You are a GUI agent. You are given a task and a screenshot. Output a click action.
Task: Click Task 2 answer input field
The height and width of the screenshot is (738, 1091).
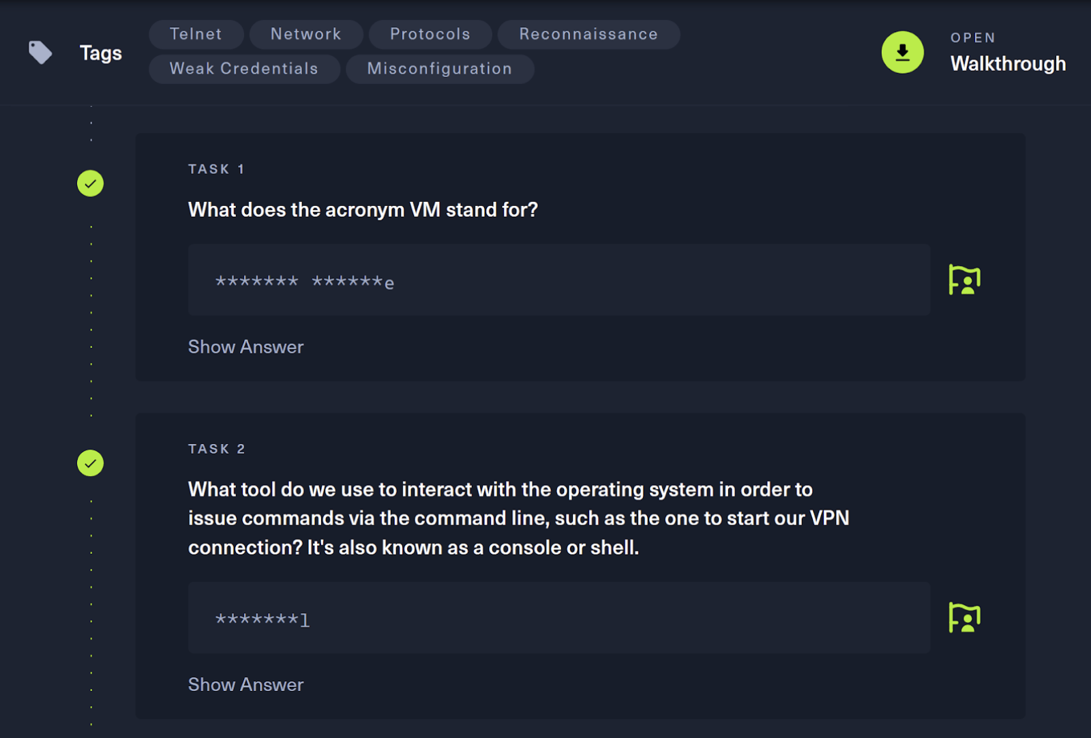click(558, 618)
